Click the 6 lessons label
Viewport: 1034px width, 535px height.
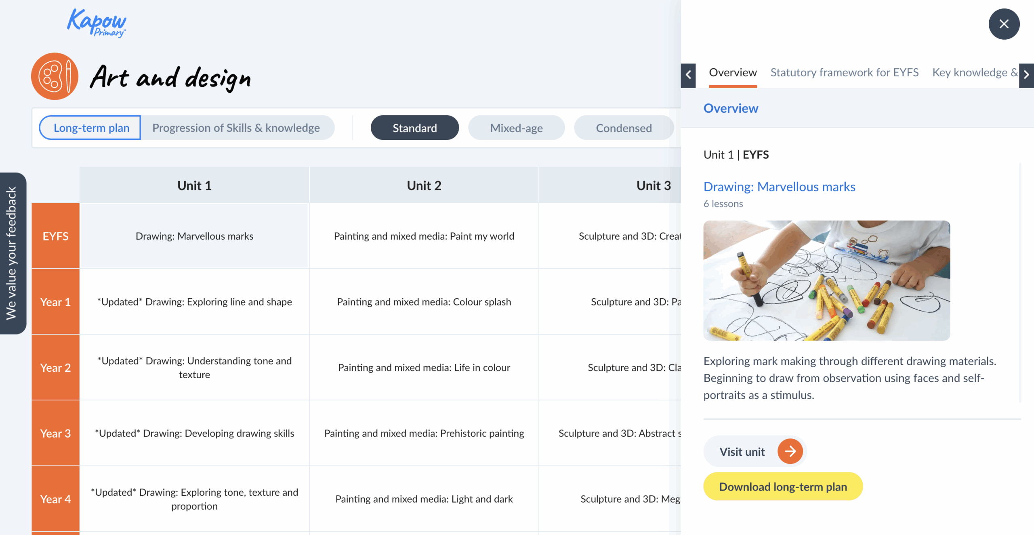click(723, 204)
